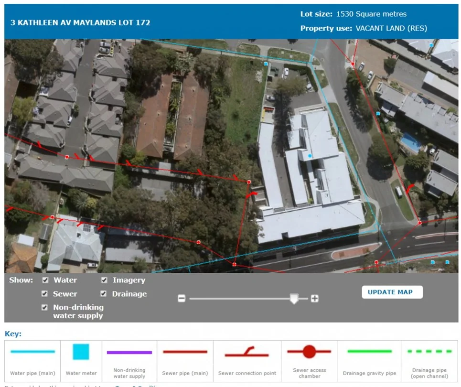Viewport: 461px width, 387px height.
Task: Uncheck the Water layer checkbox
Action: (x=45, y=280)
